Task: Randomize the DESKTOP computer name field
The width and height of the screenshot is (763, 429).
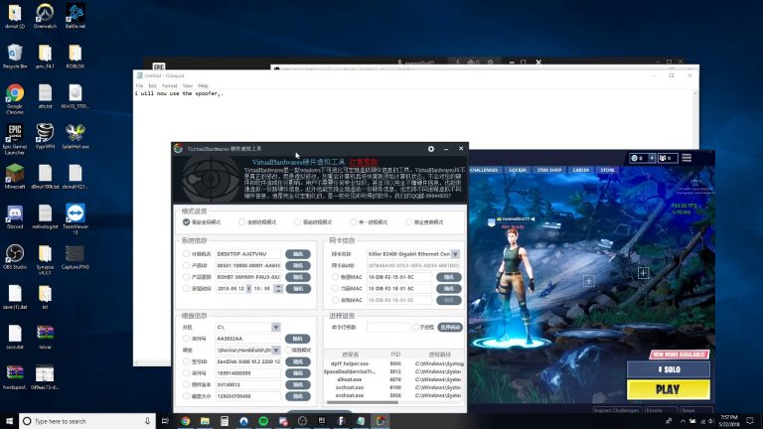Action: [298, 254]
